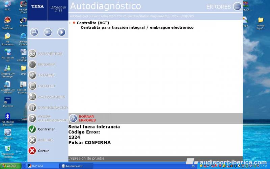
Task: Click the date and time 15/06/2010 display
Action: (x=58, y=9)
